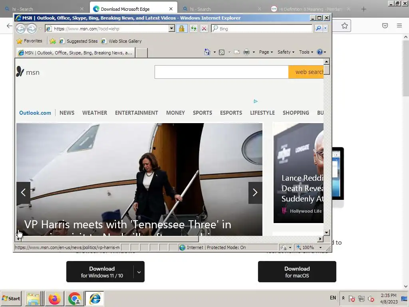
Task: Expand the Windows download options chevron
Action: tap(139, 272)
